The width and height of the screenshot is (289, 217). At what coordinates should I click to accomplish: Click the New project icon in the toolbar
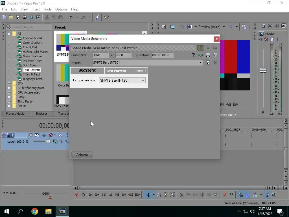tap(4, 17)
